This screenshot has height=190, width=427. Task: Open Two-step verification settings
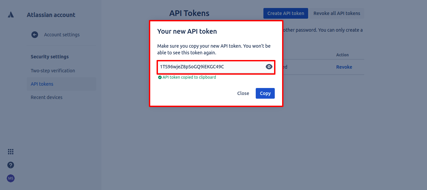pos(53,71)
